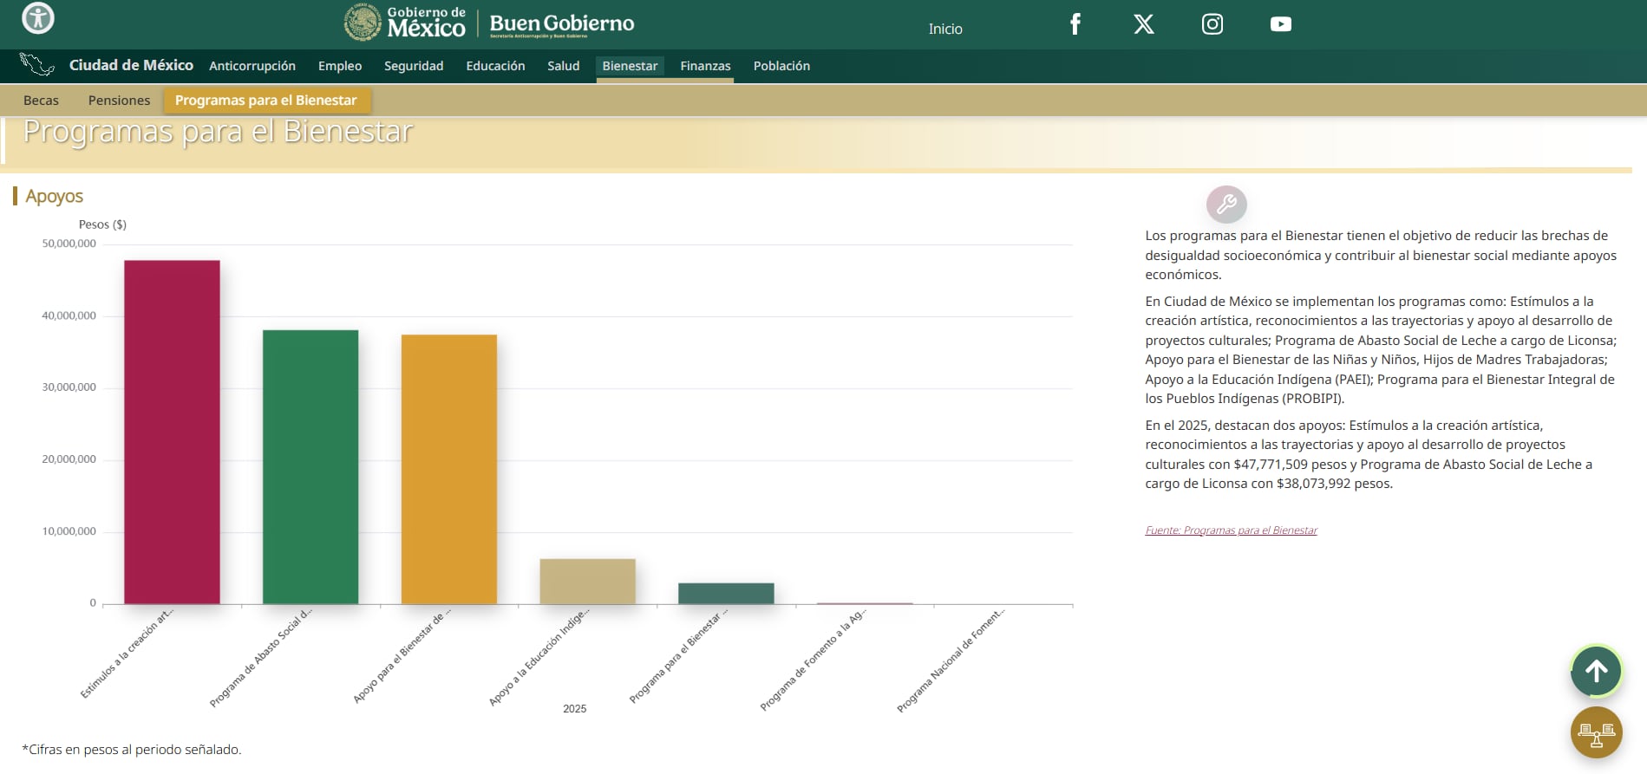
Task: Click the brown comparison icon button
Action: [x=1595, y=733]
